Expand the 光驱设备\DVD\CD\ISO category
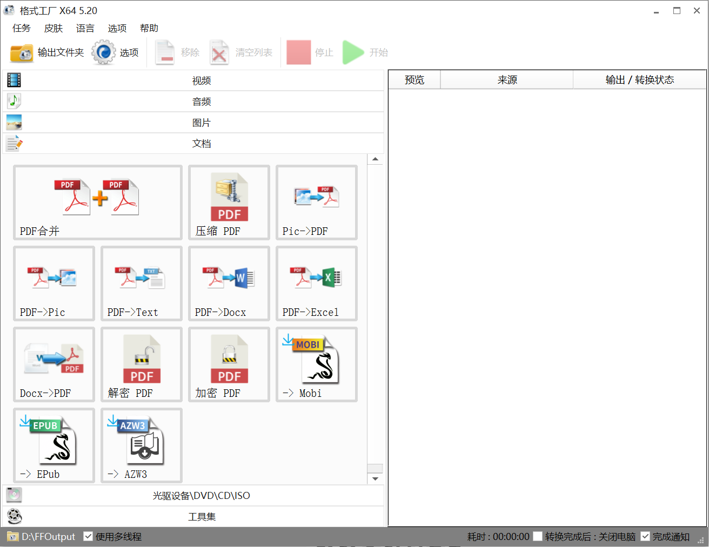Screen dimensions: 709x547 tap(193, 495)
